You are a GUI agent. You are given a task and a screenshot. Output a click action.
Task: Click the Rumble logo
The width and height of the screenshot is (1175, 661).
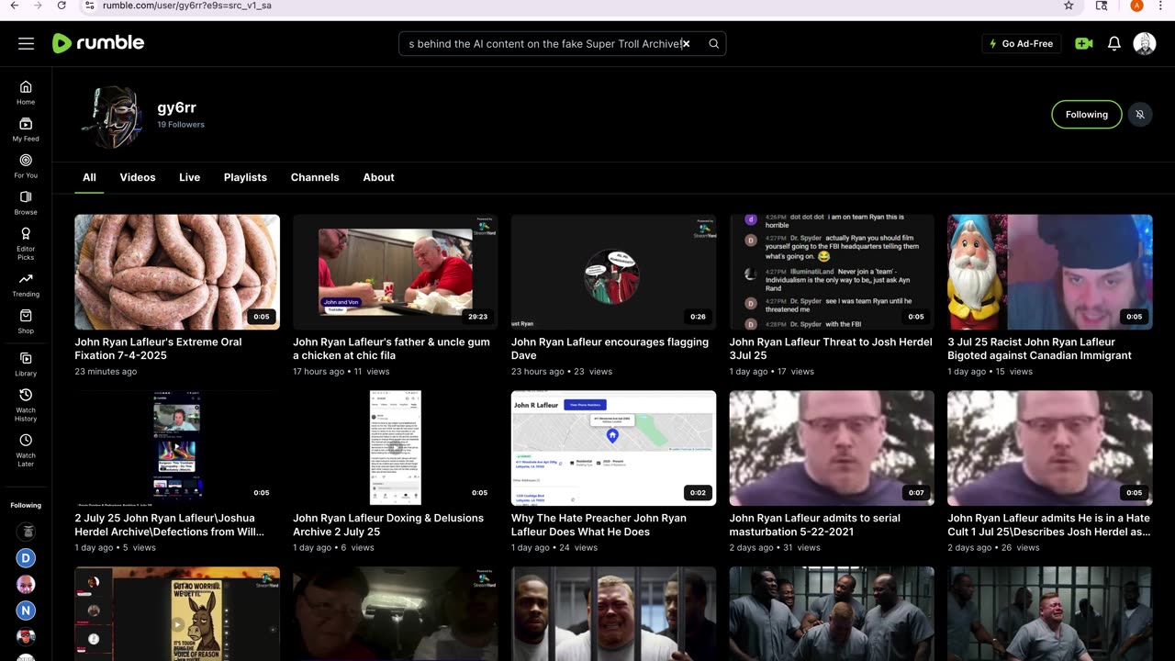click(x=98, y=43)
